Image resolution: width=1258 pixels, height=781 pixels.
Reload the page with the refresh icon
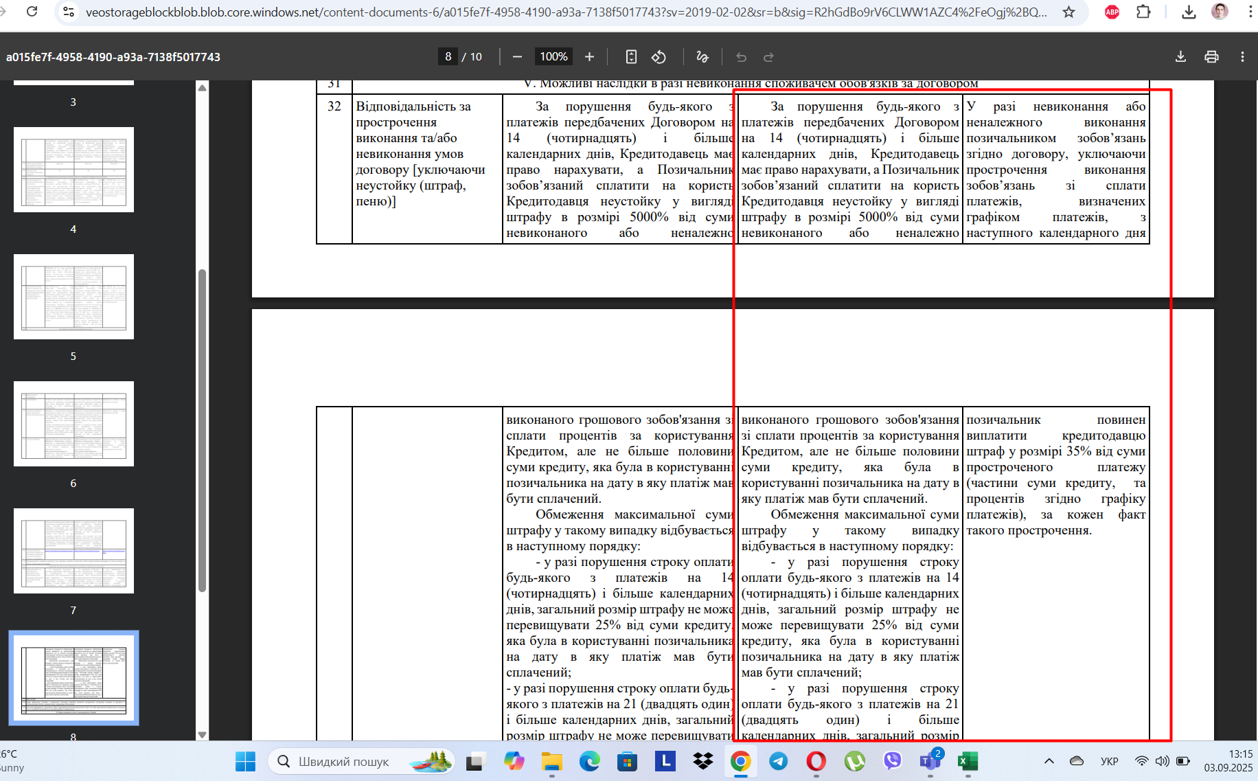pos(32,12)
